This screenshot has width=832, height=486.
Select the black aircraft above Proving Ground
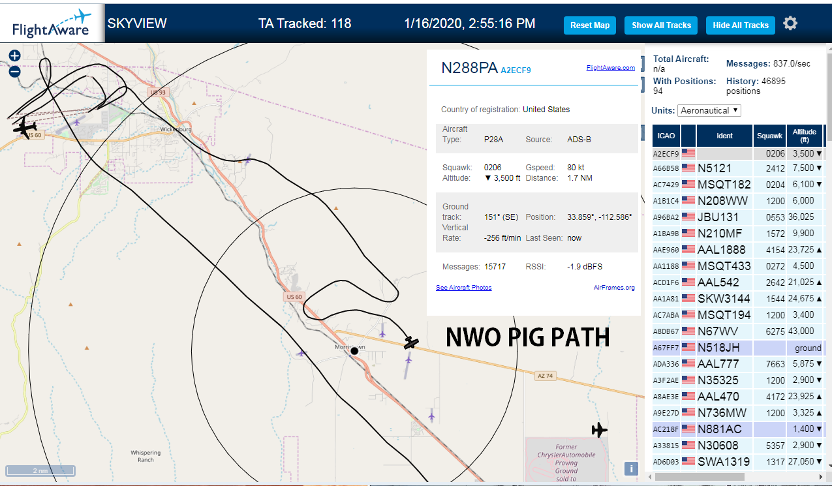pyautogui.click(x=599, y=430)
